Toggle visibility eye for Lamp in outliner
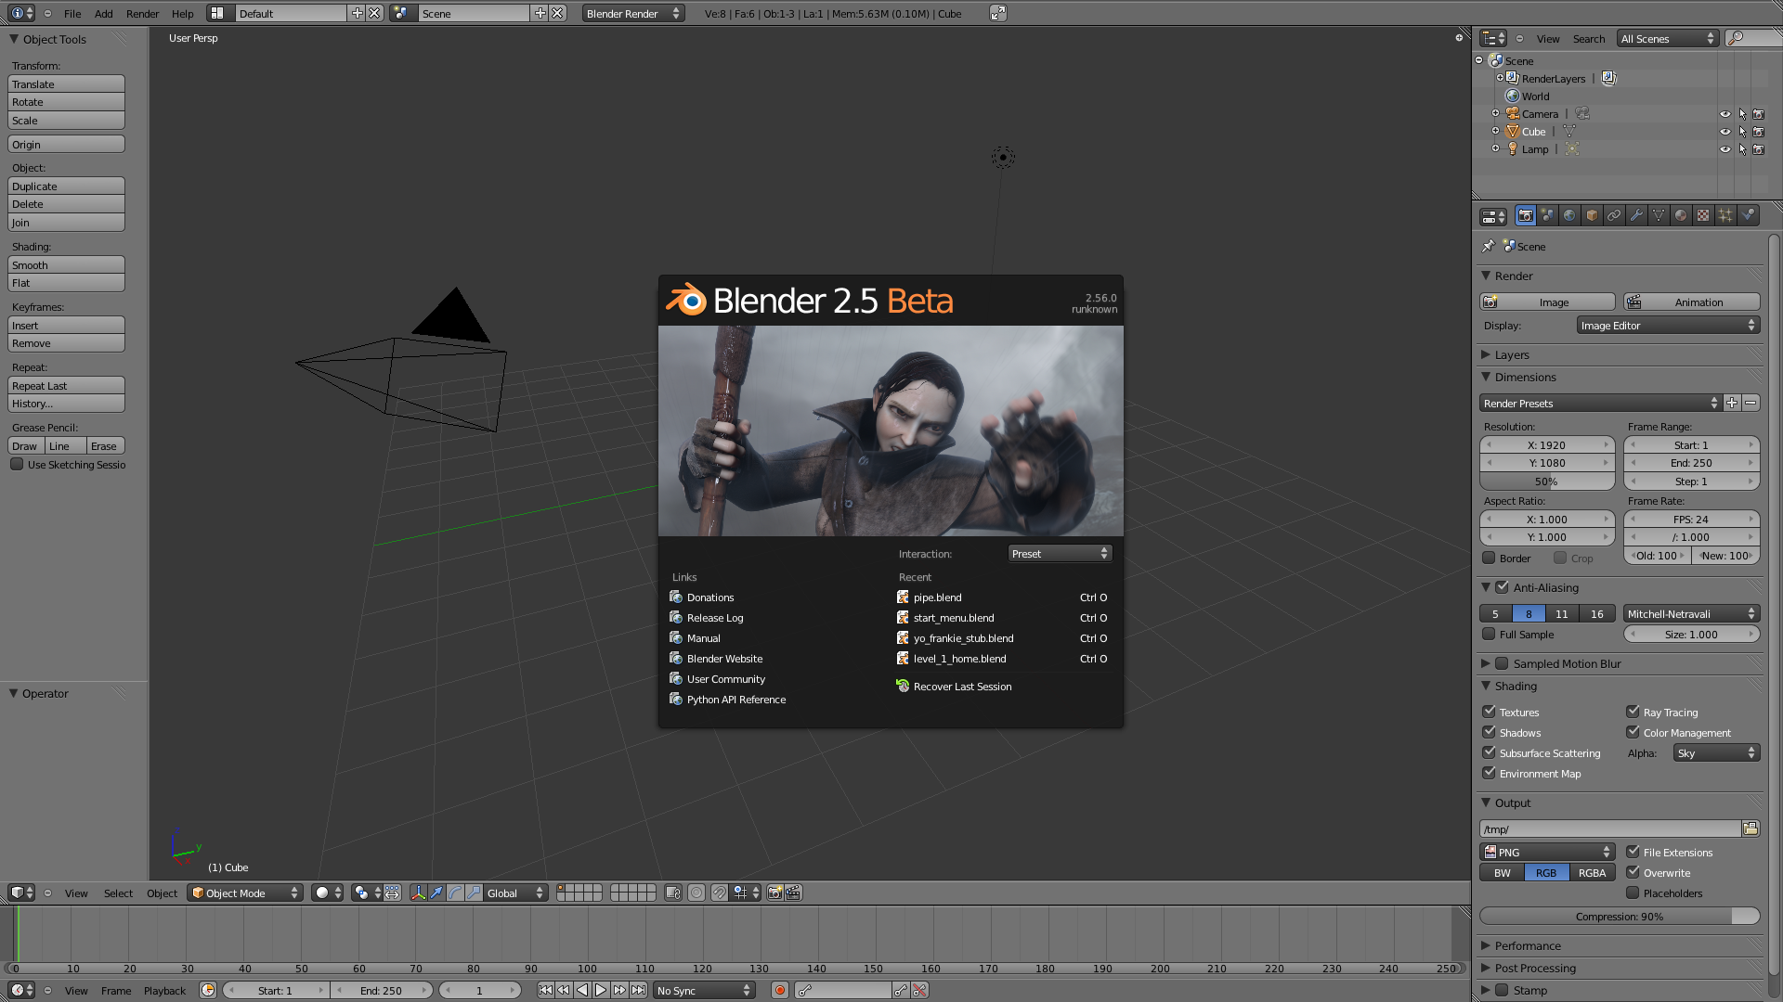Image resolution: width=1783 pixels, height=1002 pixels. click(1725, 149)
